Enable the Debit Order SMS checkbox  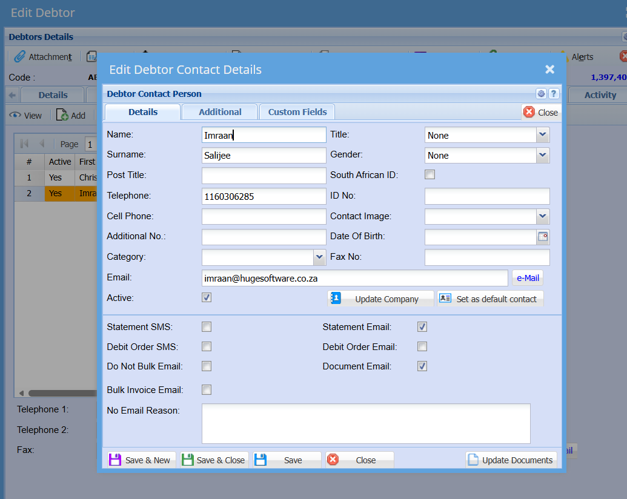[x=207, y=346]
